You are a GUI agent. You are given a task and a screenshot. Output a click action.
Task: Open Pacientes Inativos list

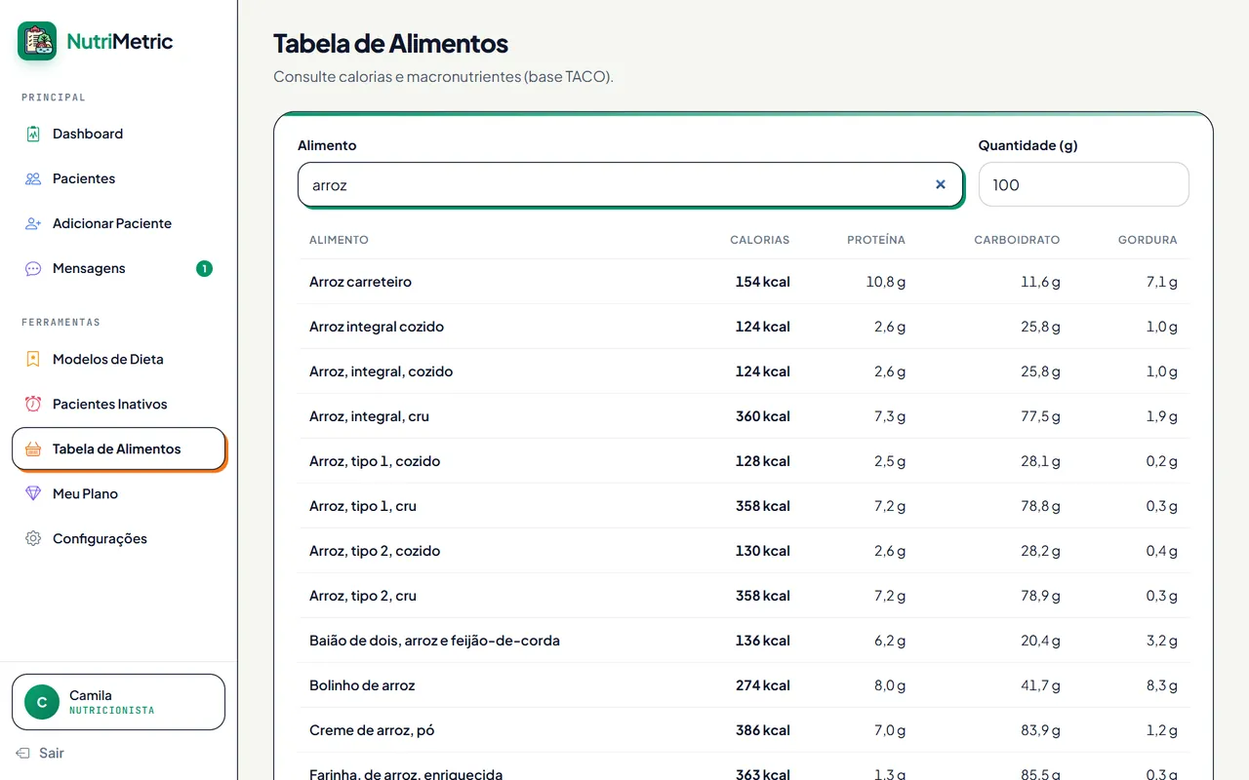pos(119,404)
